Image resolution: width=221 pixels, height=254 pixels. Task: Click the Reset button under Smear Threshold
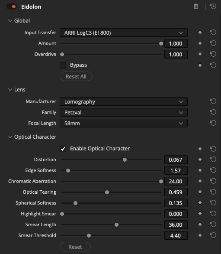[x=75, y=247]
